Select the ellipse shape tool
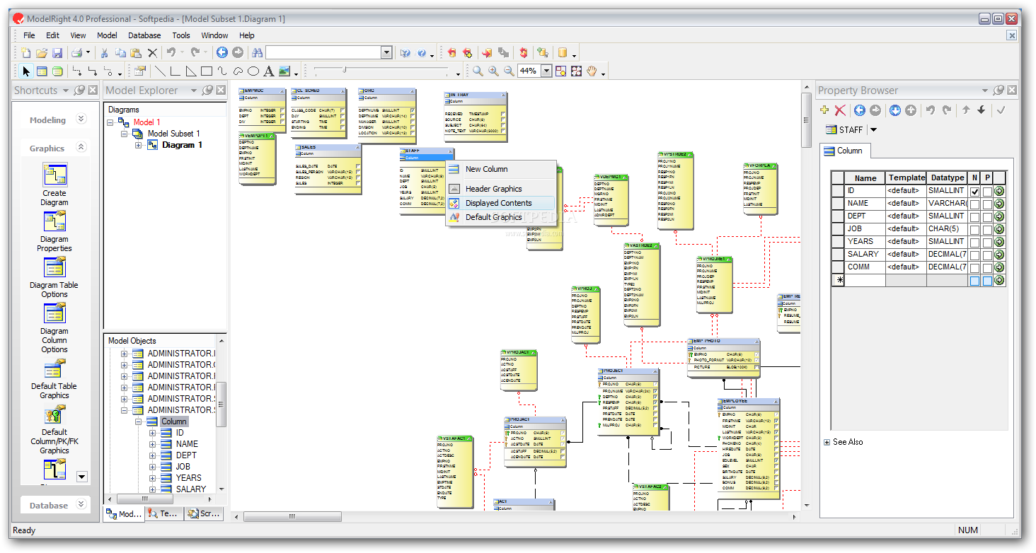Screen dimensions: 1036x553 [253, 71]
